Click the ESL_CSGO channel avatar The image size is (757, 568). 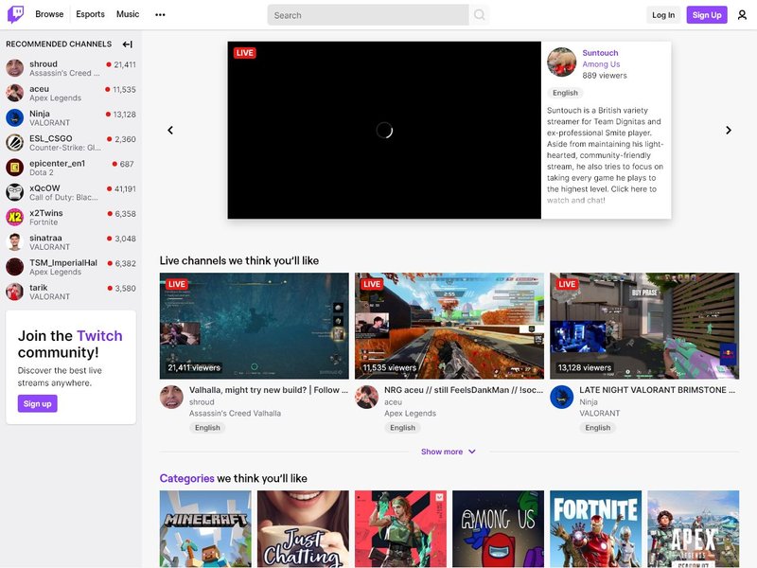(14, 141)
